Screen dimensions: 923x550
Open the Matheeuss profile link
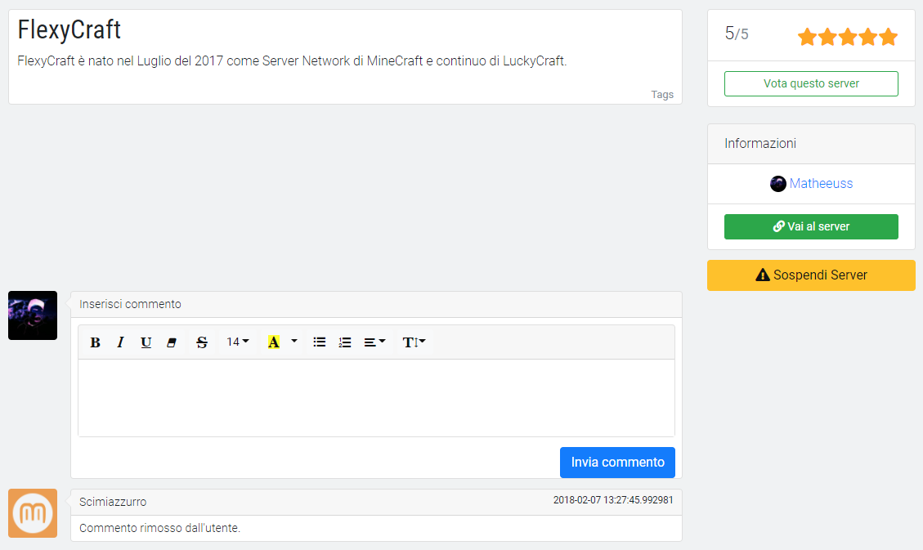click(x=821, y=184)
